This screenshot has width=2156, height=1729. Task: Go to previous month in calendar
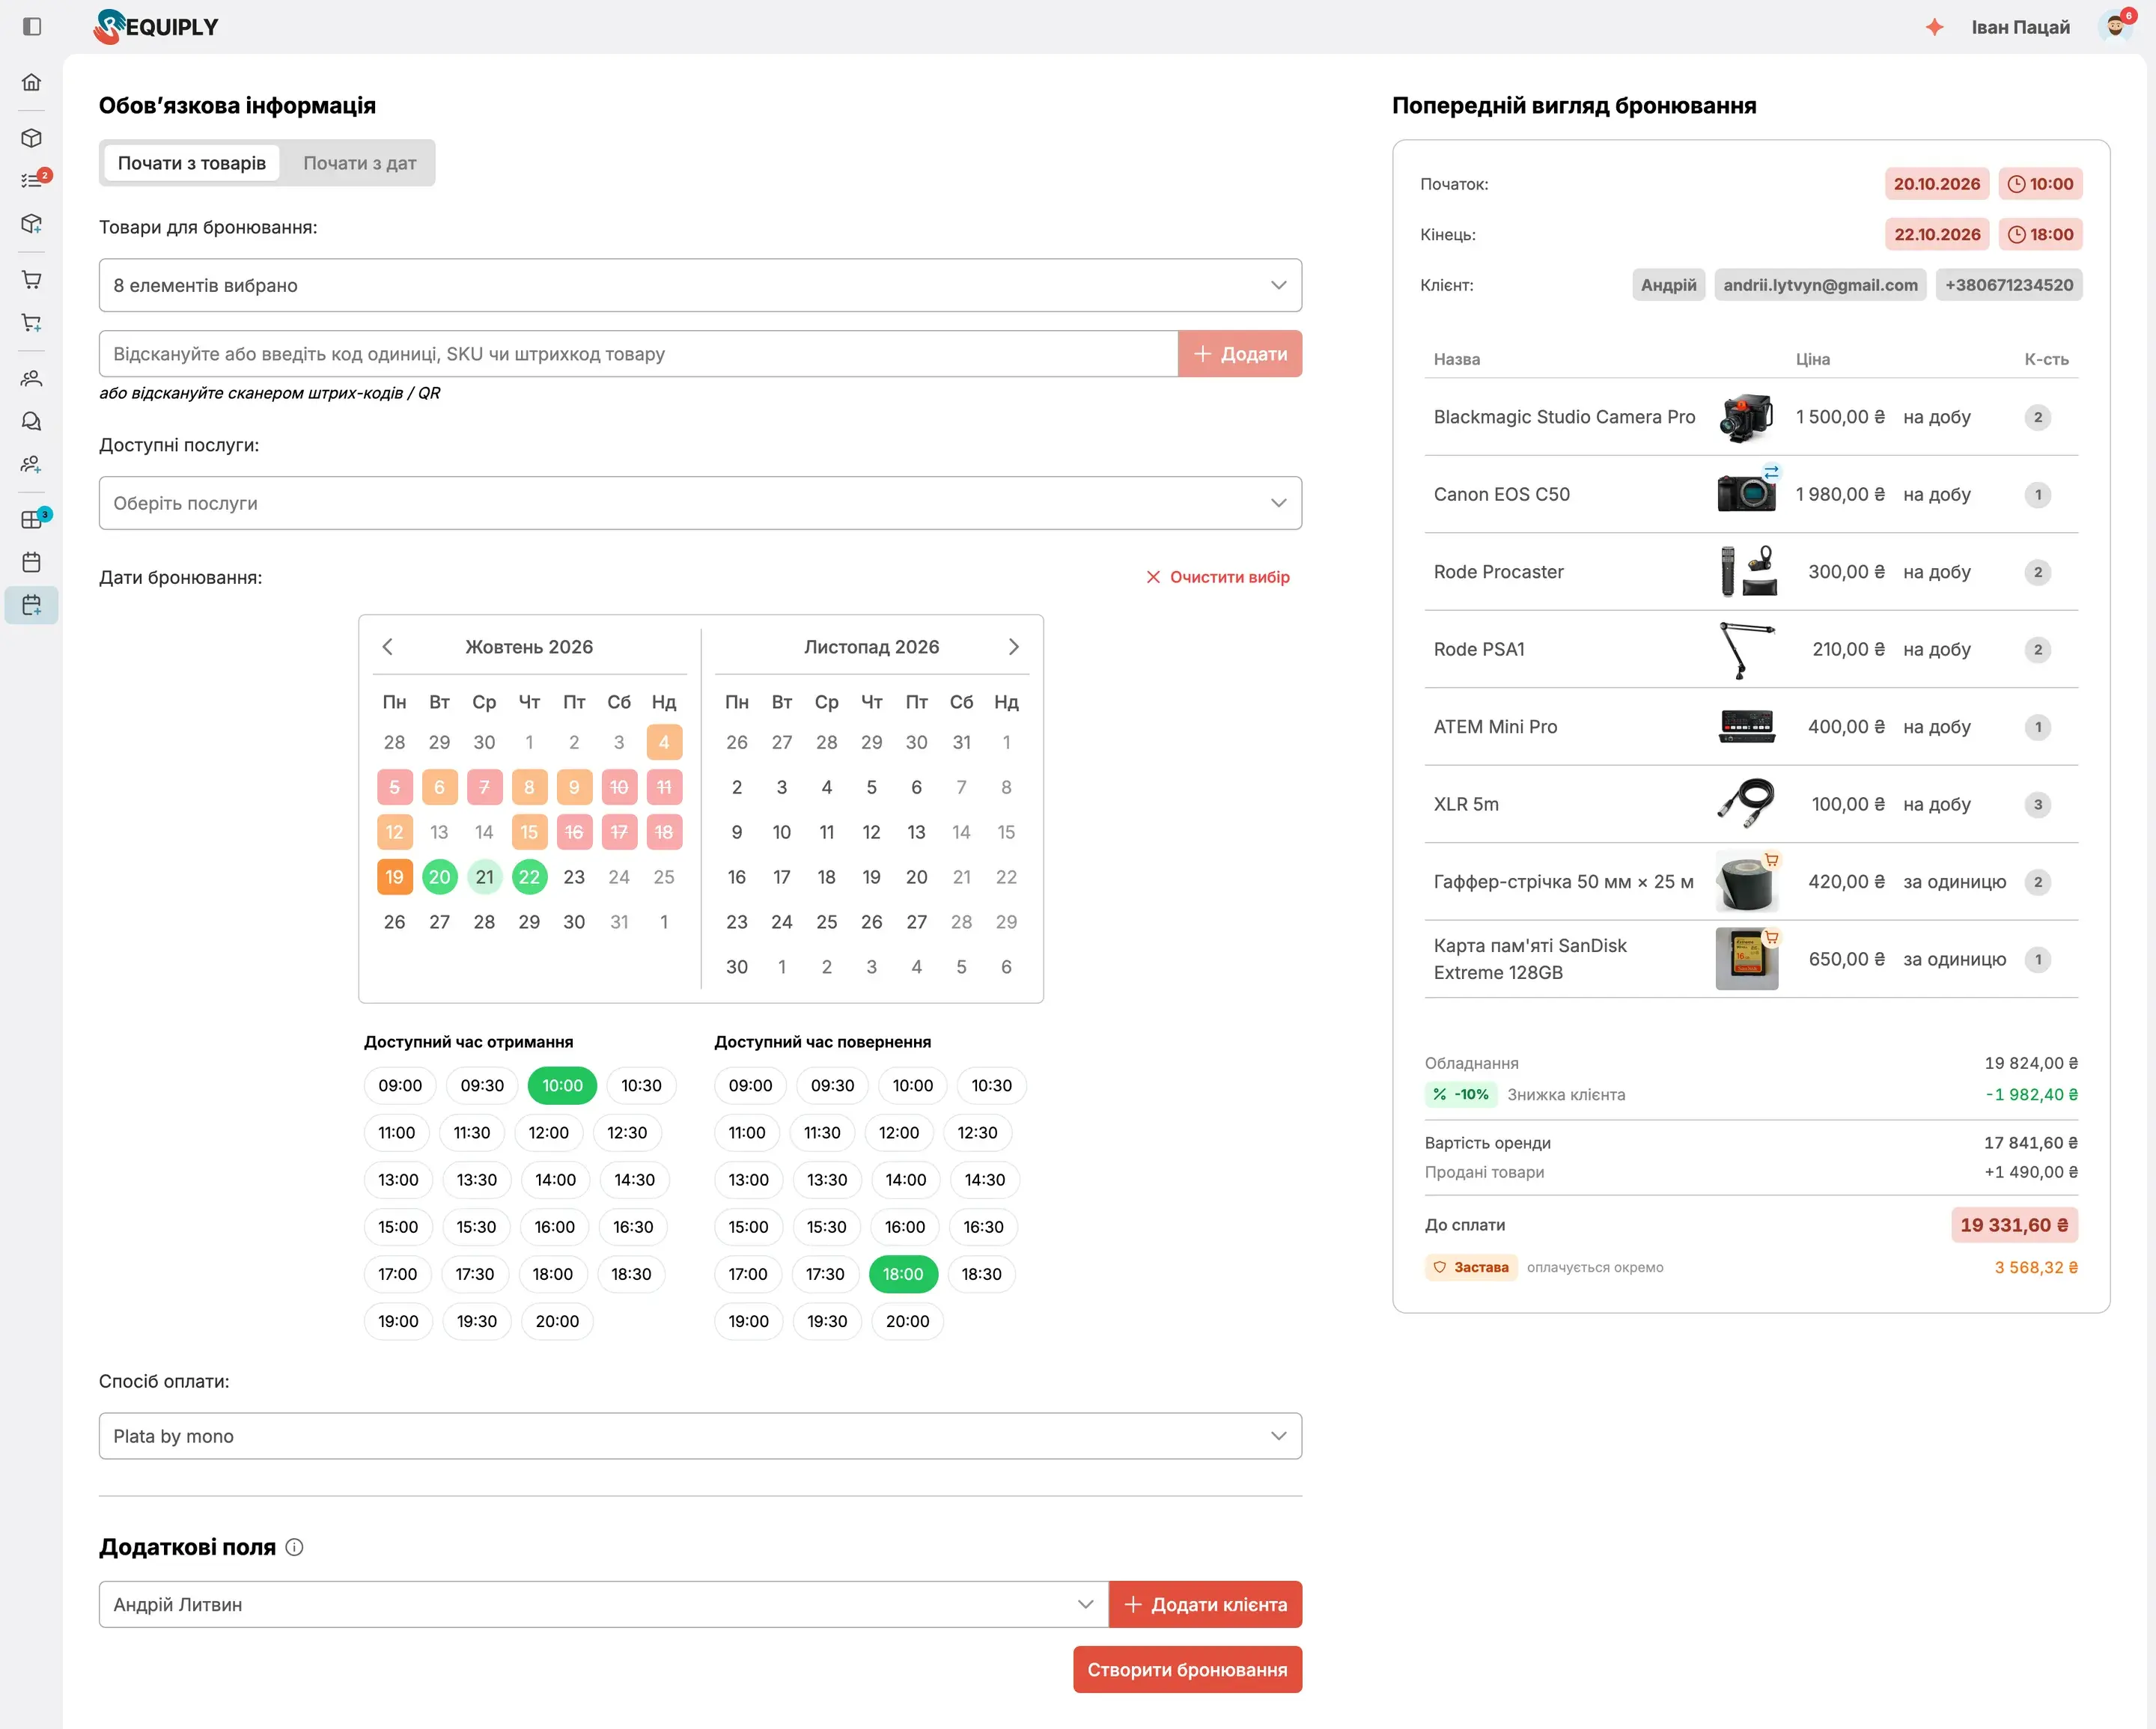coord(388,647)
